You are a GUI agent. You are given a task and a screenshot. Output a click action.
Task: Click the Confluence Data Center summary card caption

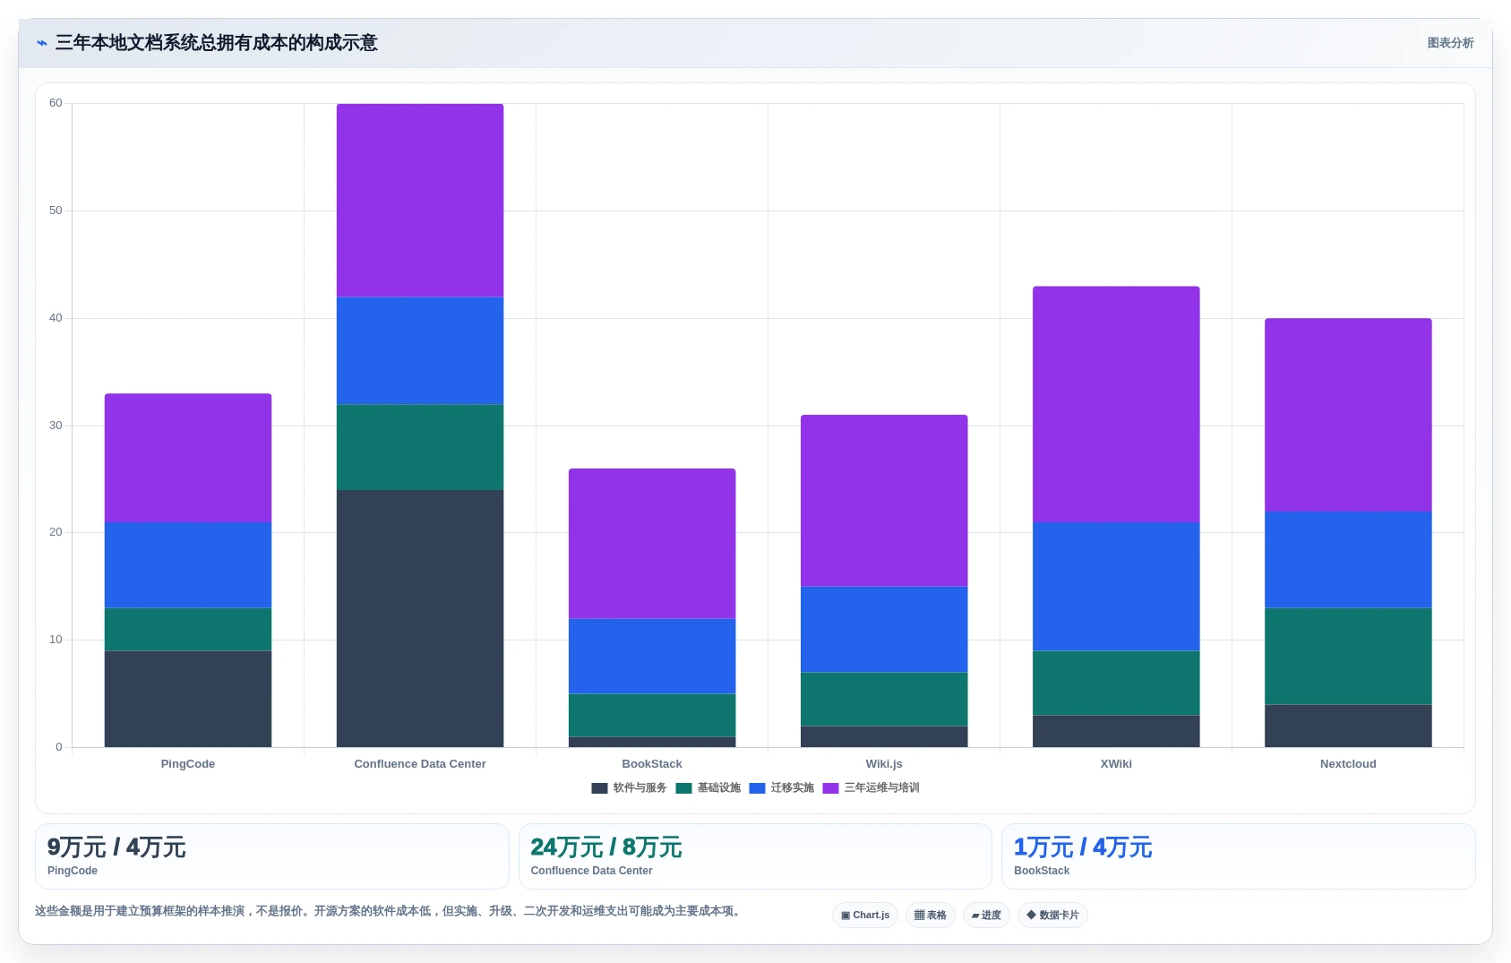(591, 871)
